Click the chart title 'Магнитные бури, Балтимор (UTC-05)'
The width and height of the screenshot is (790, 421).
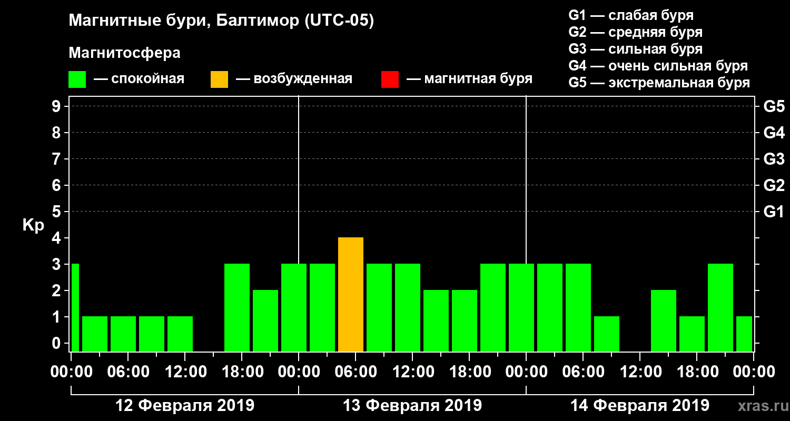tap(221, 22)
